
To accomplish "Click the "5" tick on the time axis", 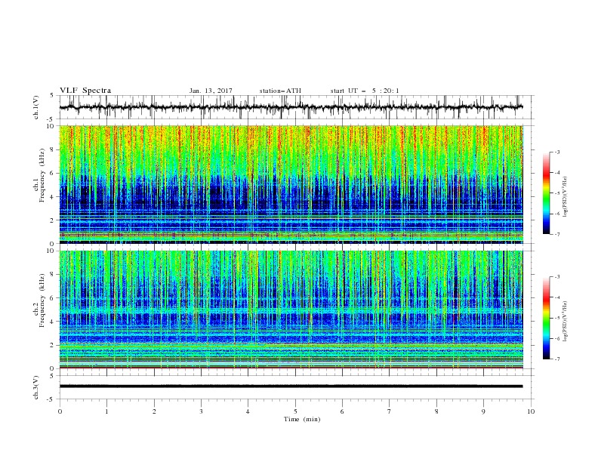I will click(295, 411).
